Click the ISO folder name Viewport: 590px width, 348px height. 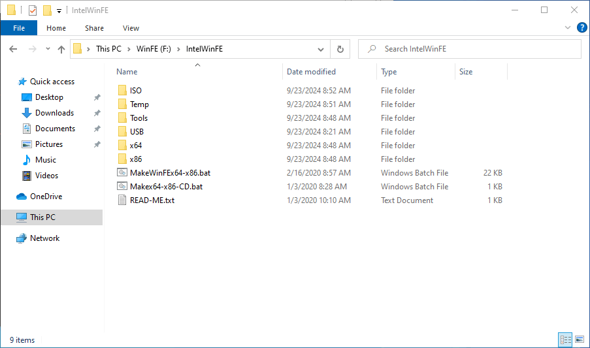point(136,91)
